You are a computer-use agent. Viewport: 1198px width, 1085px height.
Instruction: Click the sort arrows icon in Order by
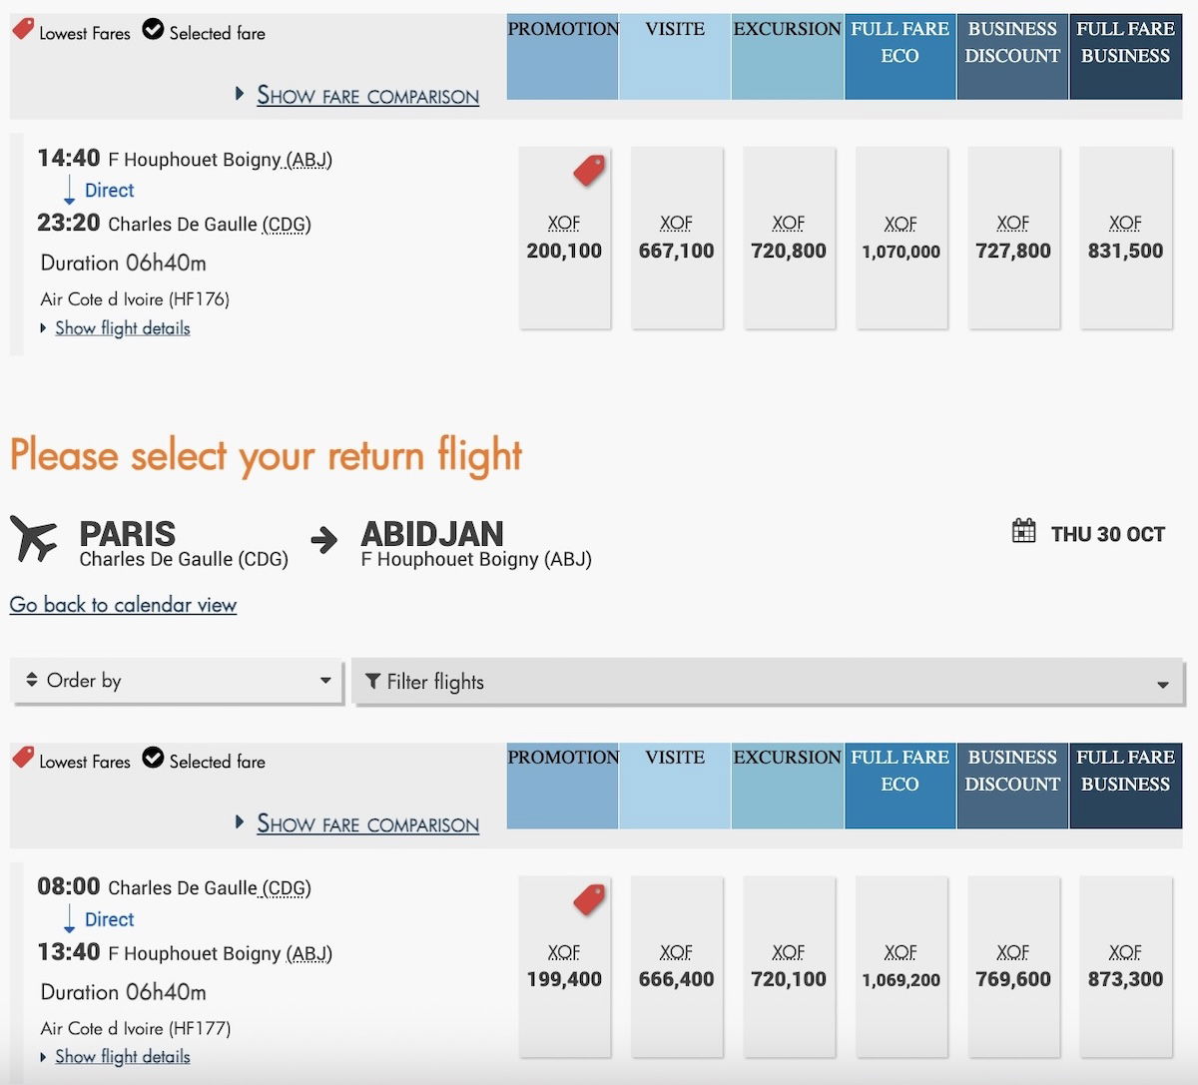tap(32, 680)
